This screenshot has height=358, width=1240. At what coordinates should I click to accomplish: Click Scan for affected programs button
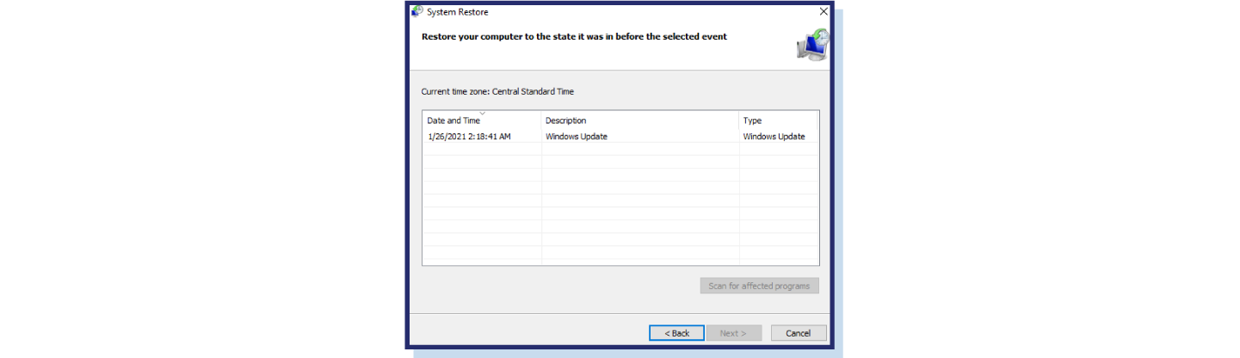pyautogui.click(x=759, y=286)
